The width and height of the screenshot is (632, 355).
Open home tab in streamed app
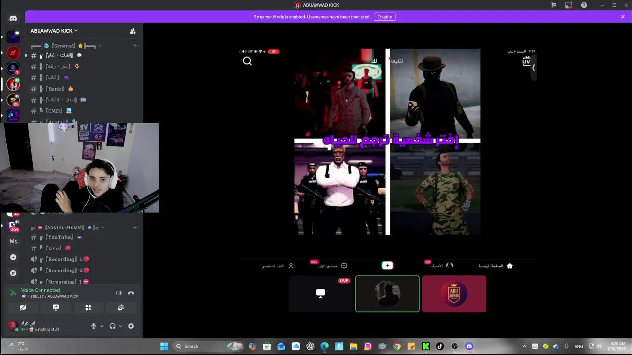[496, 266]
